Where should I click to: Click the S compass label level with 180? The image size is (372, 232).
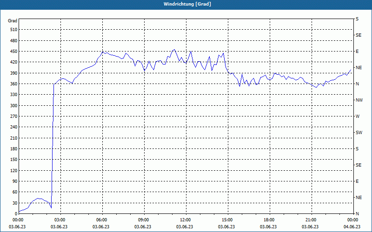tap(357, 149)
